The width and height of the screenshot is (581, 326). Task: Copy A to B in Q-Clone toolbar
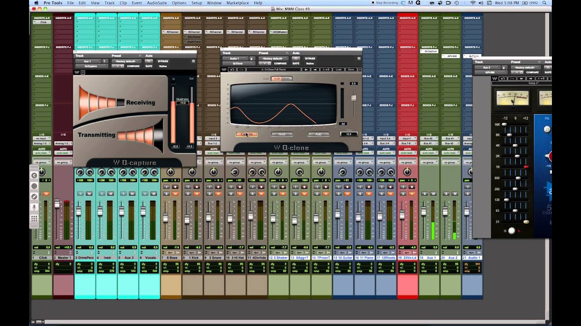326,70
